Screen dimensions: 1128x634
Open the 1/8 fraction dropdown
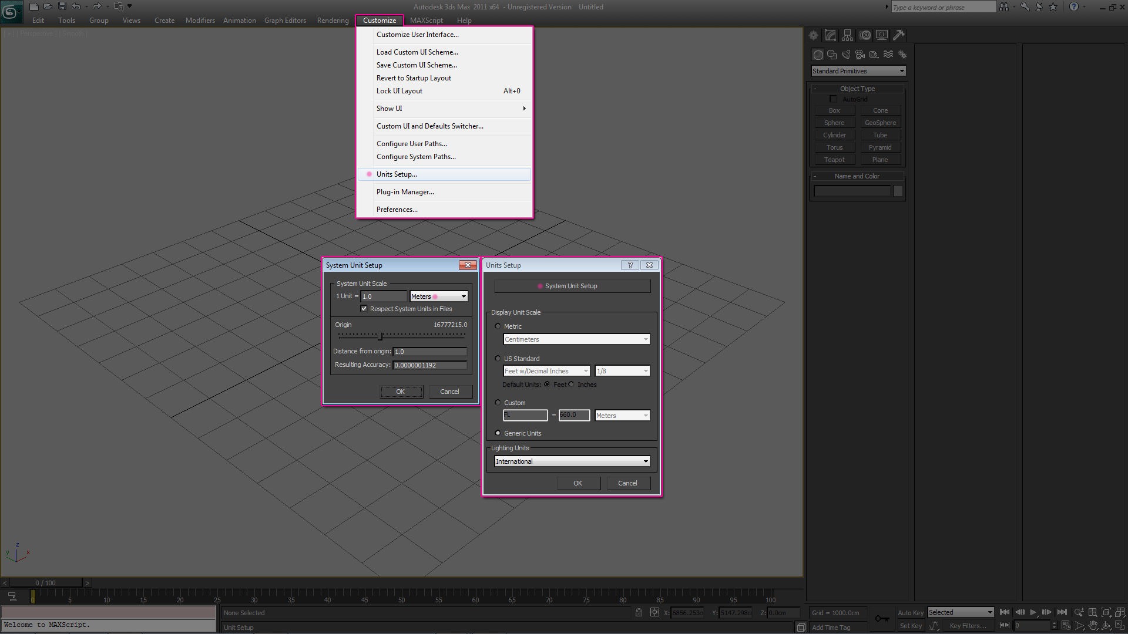coord(622,371)
